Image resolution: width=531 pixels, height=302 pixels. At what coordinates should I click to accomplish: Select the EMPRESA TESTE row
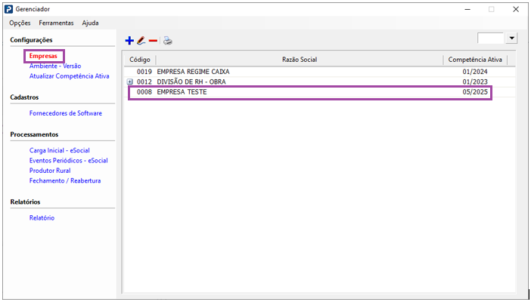point(319,92)
